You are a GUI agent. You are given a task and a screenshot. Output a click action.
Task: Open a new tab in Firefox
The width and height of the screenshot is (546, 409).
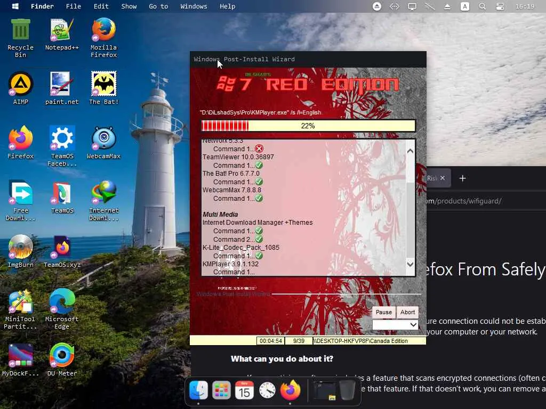[462, 178]
